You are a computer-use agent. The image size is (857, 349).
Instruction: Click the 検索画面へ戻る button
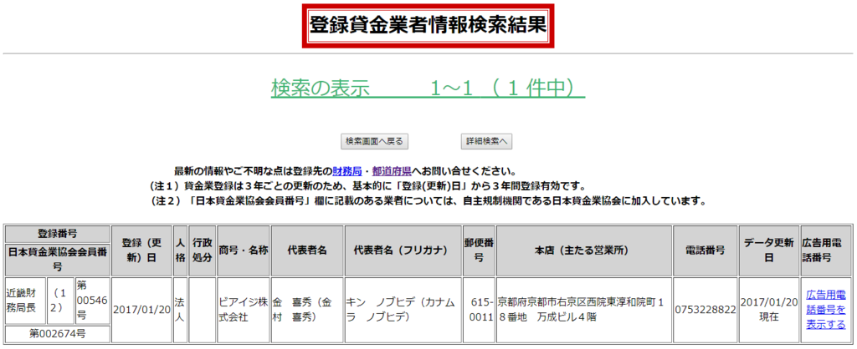[x=374, y=141]
